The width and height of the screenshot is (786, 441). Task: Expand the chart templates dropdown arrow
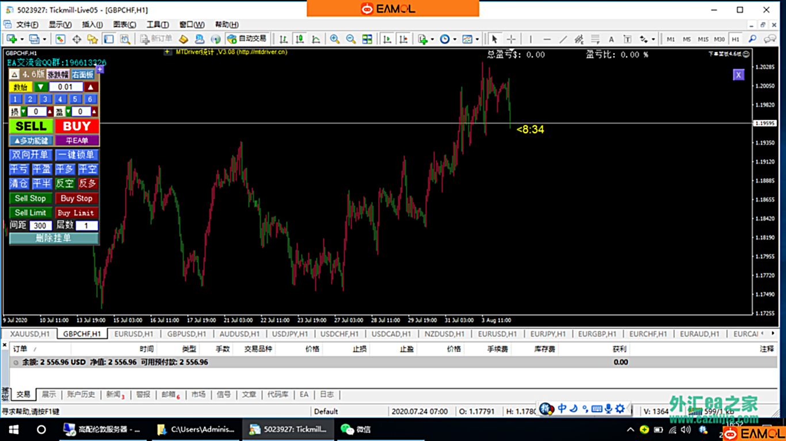point(477,39)
